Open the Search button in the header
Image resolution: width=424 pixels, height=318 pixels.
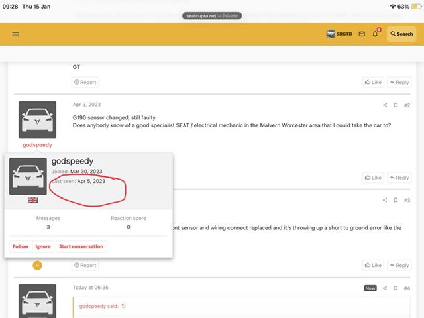(x=401, y=34)
